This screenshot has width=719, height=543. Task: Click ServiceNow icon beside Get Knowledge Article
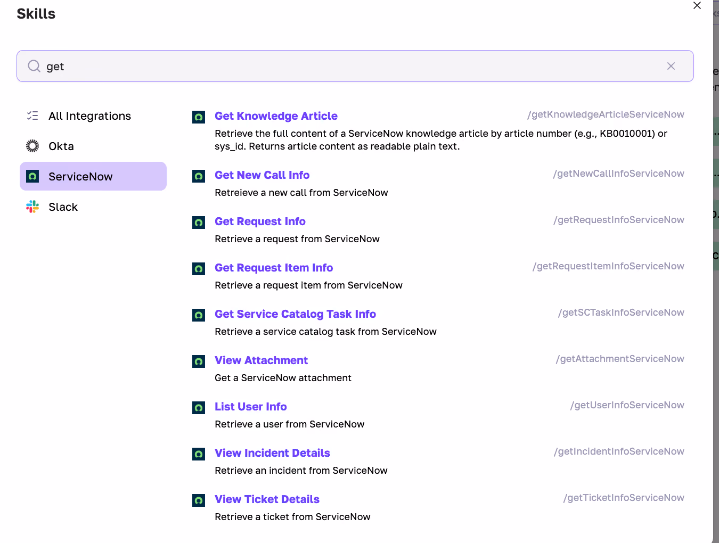[x=199, y=117]
